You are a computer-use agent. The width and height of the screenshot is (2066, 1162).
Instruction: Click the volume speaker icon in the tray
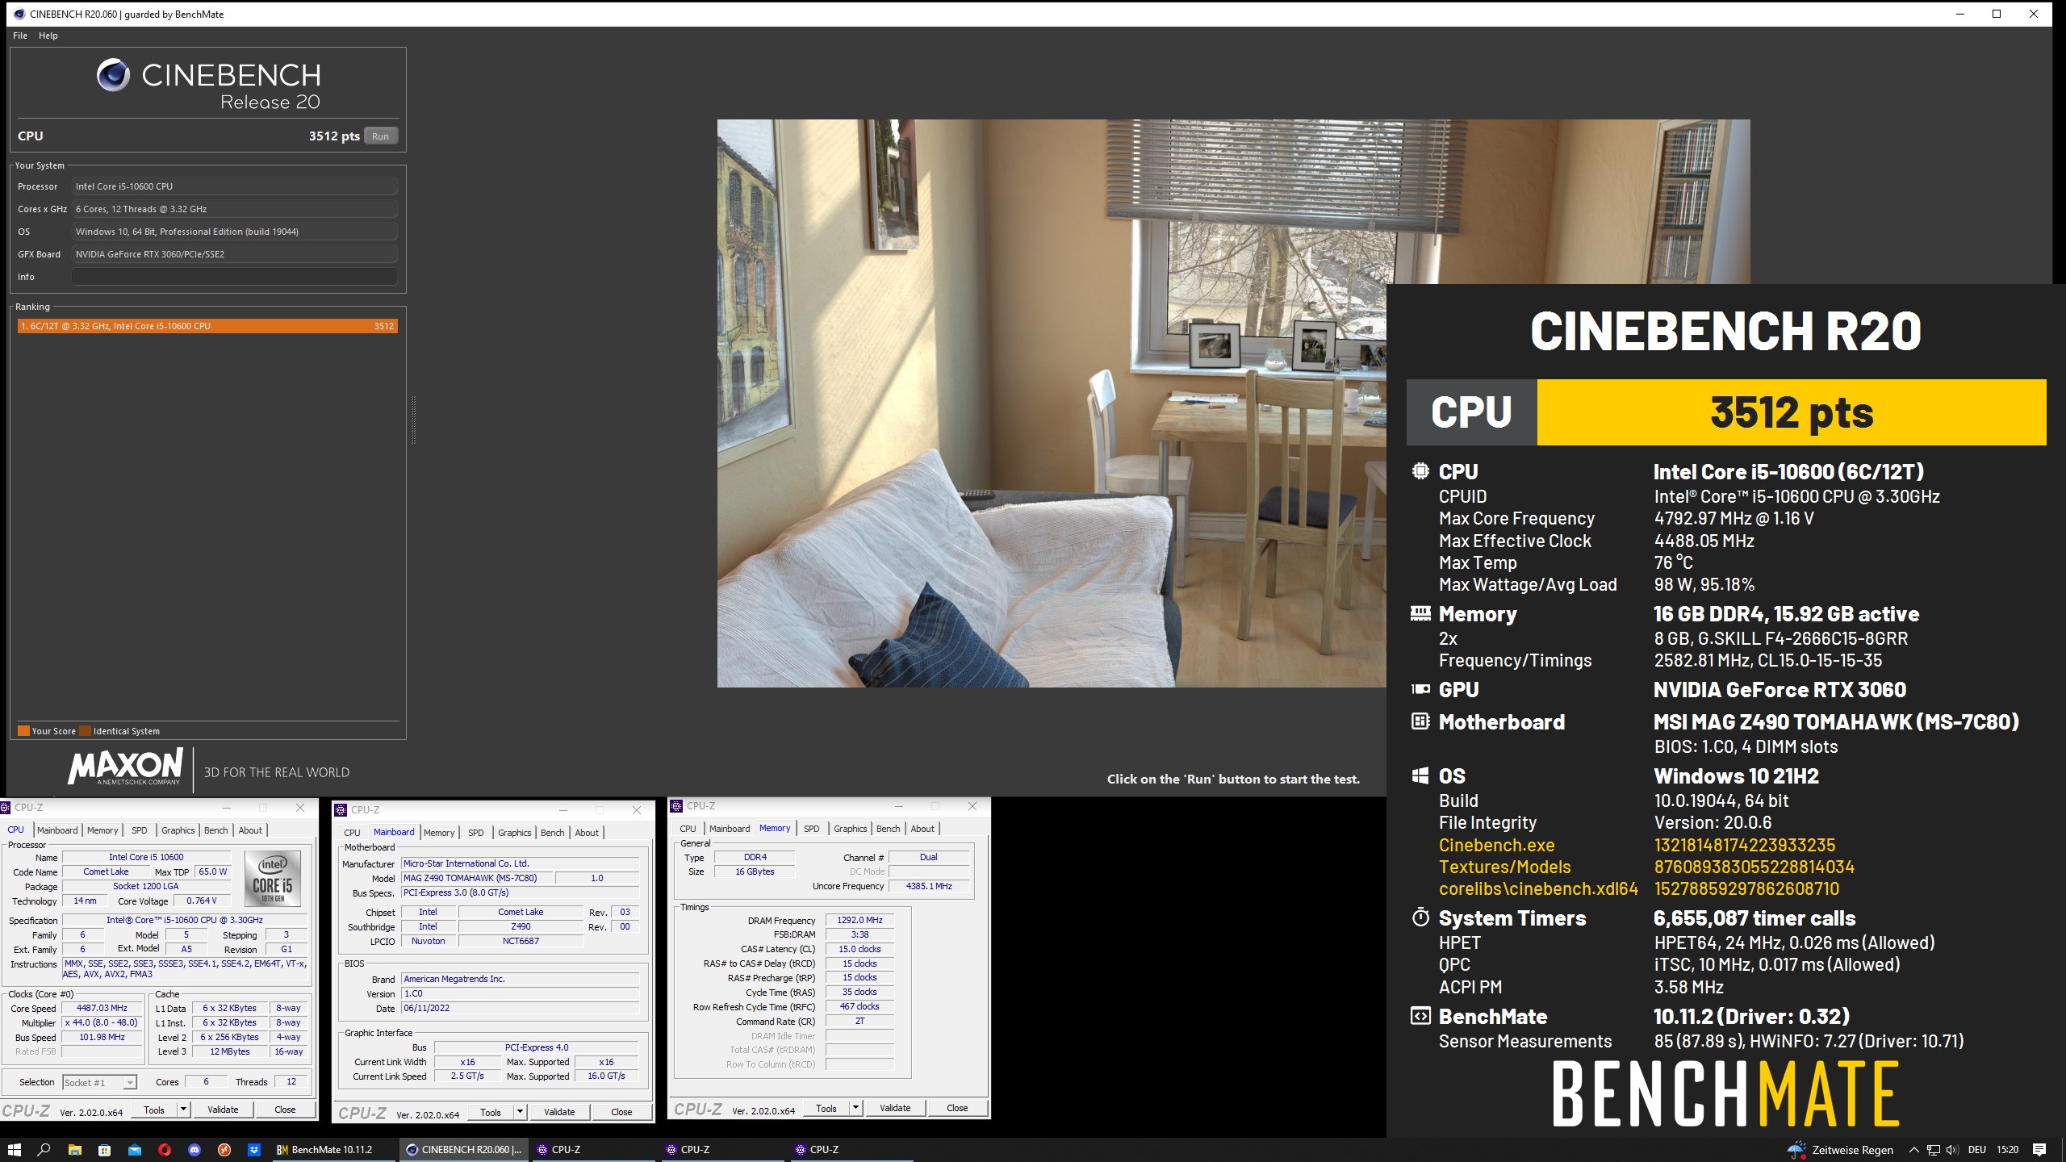[x=1952, y=1150]
